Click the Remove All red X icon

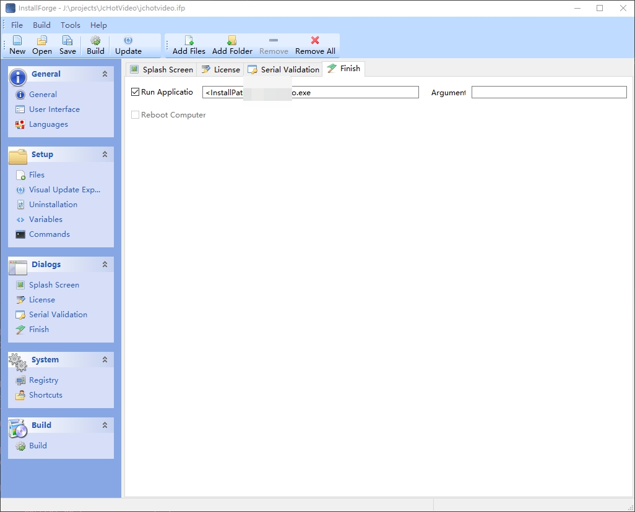click(x=314, y=40)
